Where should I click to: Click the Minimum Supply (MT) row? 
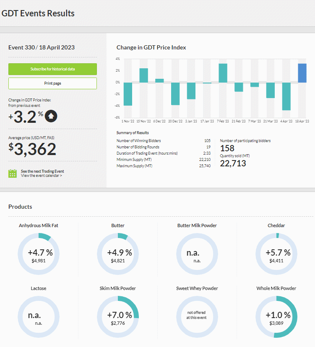click(x=164, y=160)
